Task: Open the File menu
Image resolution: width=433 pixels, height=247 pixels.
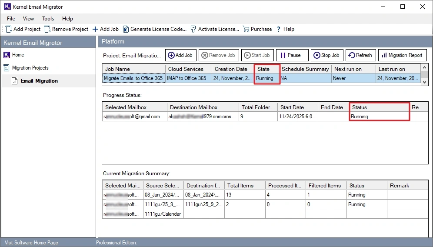Action: click(x=11, y=19)
